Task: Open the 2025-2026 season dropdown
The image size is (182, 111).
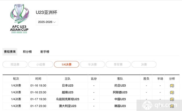Action: click(47, 22)
